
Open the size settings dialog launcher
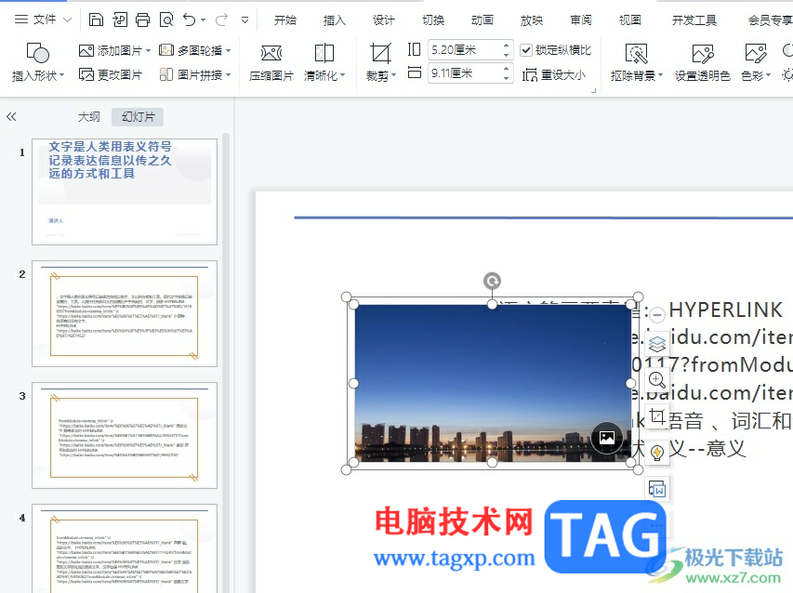tap(594, 91)
